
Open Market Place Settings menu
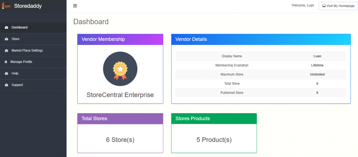[27, 50]
